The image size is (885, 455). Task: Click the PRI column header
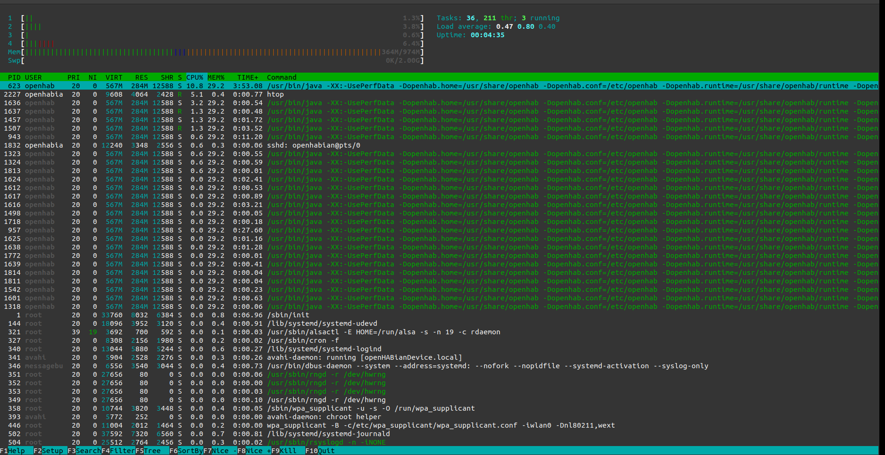point(74,77)
